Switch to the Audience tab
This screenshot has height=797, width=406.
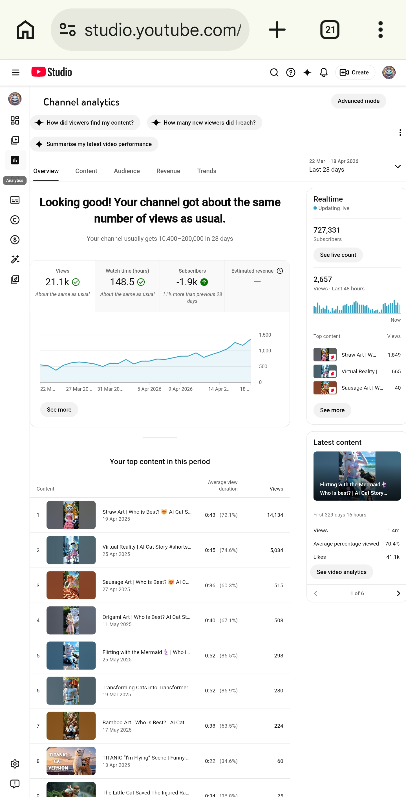tap(127, 171)
